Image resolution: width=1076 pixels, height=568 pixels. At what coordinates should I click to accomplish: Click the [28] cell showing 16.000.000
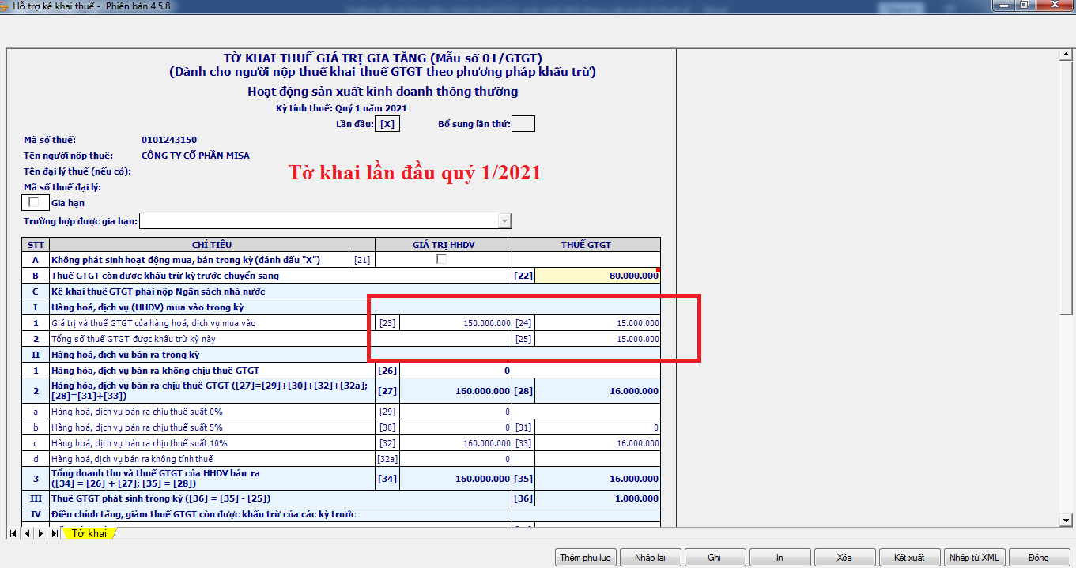point(598,391)
